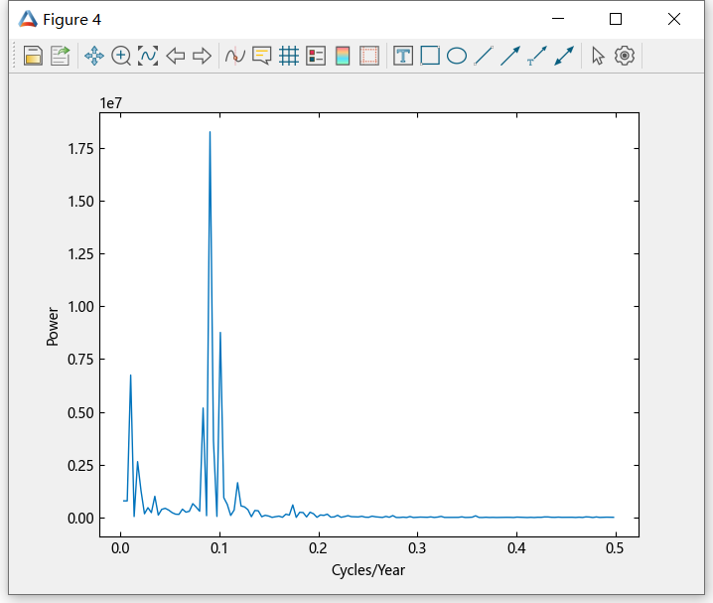This screenshot has width=713, height=603.
Task: Click the dotted-border plot layout icon
Action: 369,56
